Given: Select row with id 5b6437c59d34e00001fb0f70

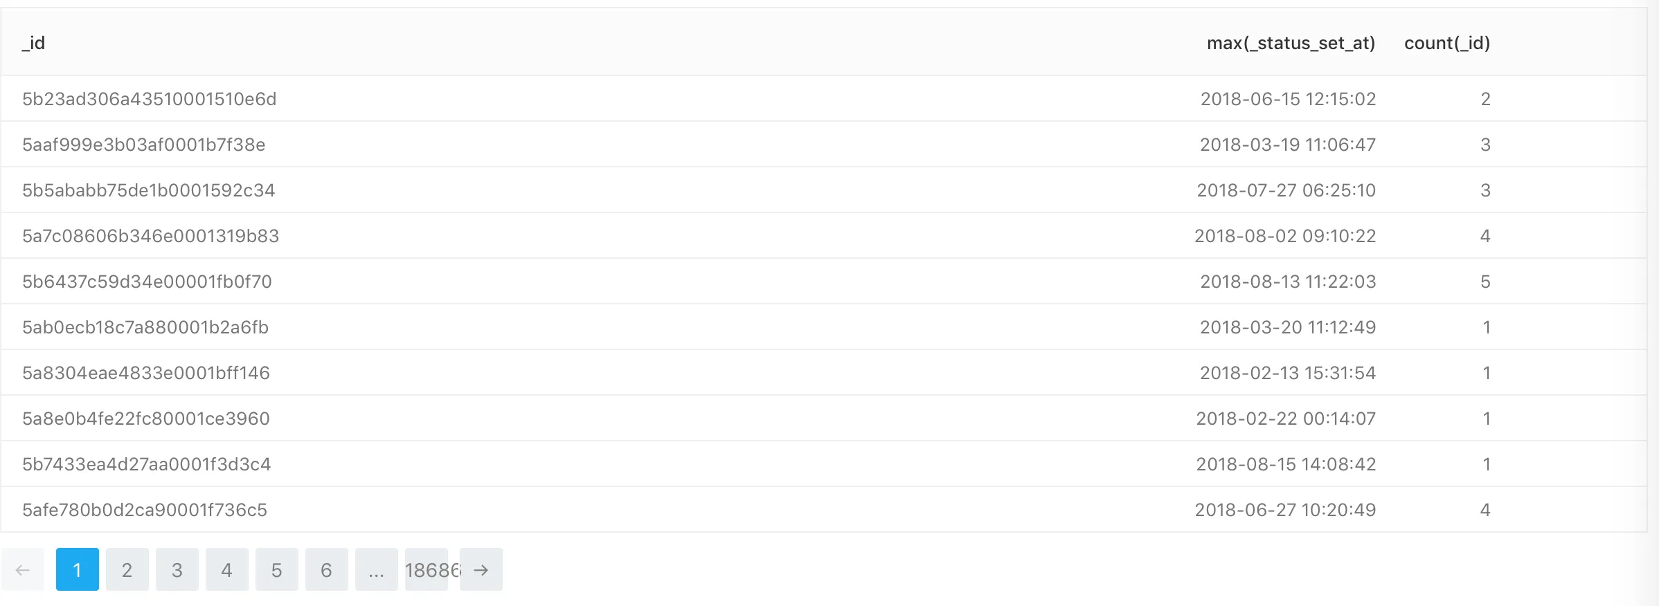Looking at the screenshot, I should coord(147,282).
